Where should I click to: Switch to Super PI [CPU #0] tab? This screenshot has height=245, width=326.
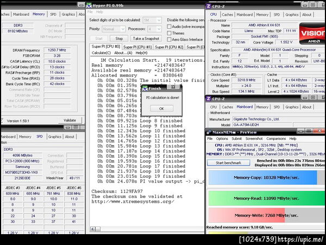pyautogui.click(x=106, y=47)
